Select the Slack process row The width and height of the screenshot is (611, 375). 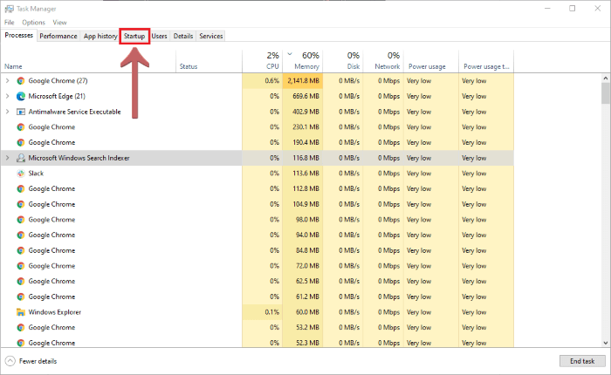point(257,174)
